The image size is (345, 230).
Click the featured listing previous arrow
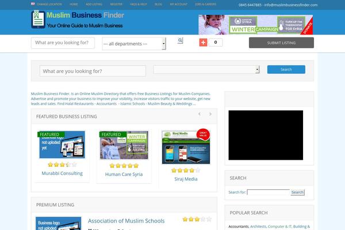tap(200, 114)
